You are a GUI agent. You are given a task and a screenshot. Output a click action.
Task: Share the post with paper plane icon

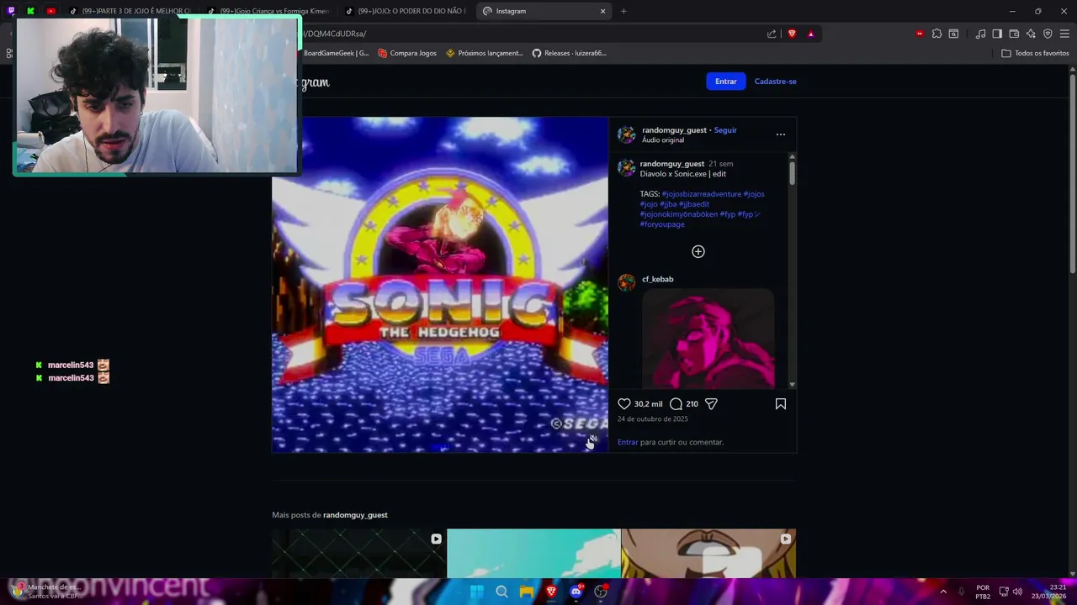point(711,404)
